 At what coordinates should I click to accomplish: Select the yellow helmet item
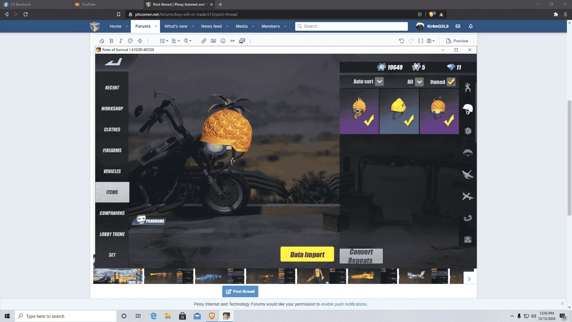click(399, 112)
